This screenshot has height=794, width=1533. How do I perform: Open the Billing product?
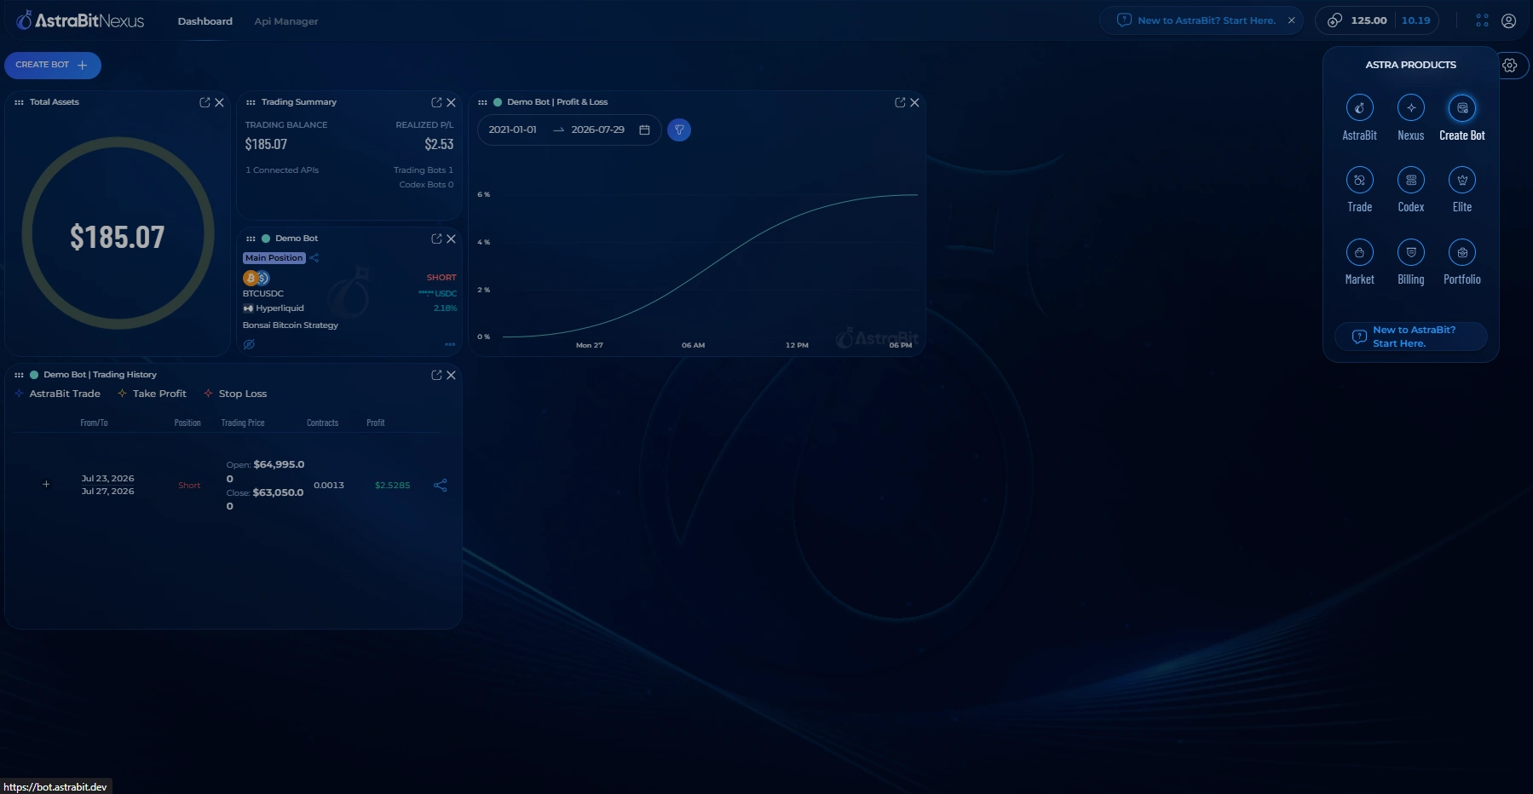[x=1411, y=252]
